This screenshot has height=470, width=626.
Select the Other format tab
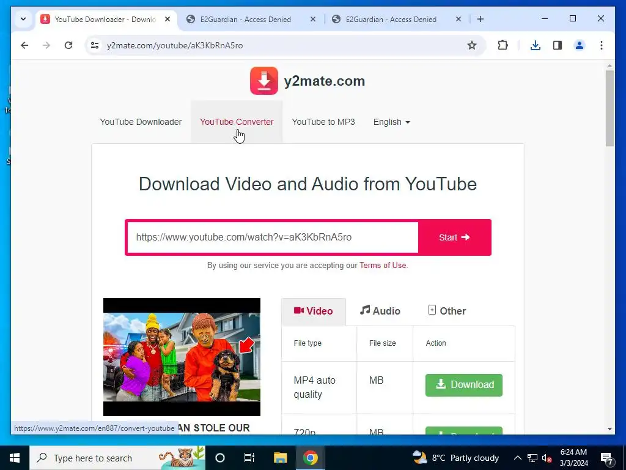(x=447, y=311)
